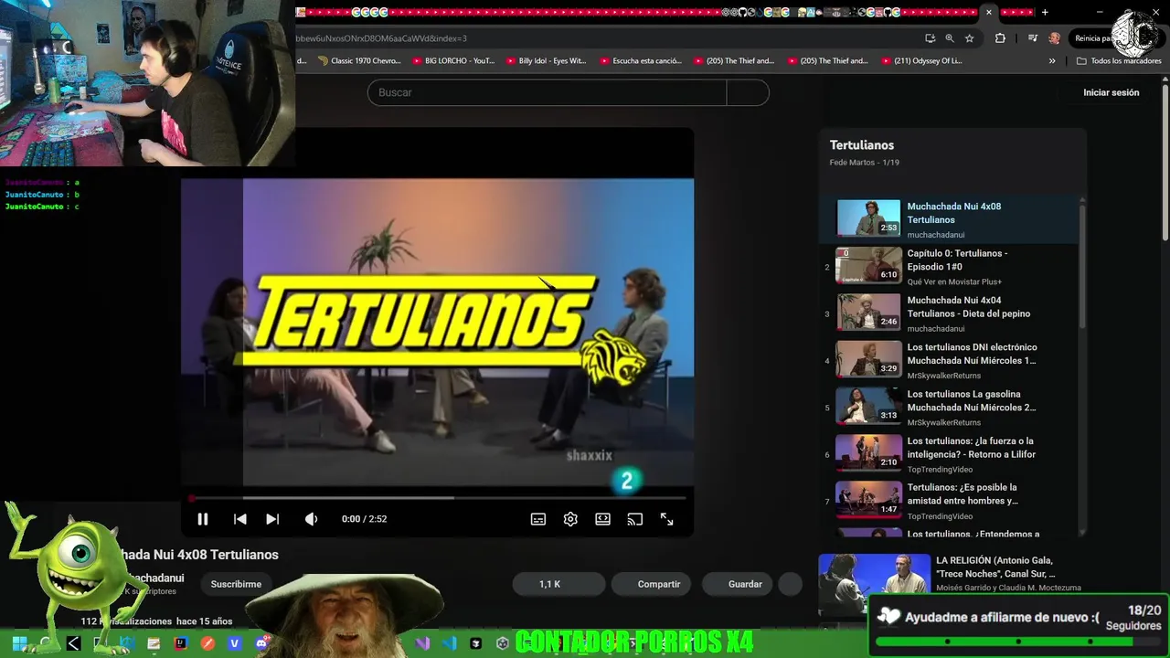Open the more actions button beside Guardar
1170x658 pixels.
coord(790,584)
